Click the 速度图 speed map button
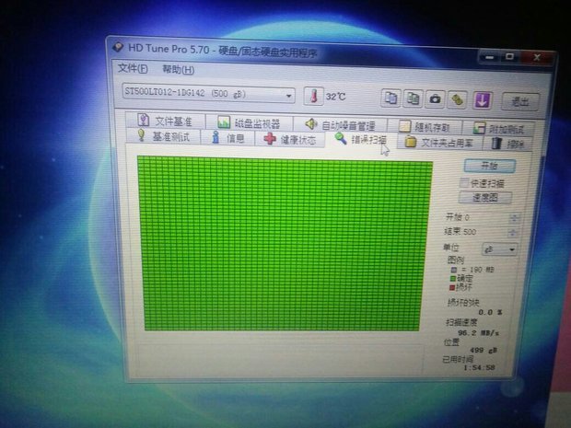The image size is (571, 428). click(x=485, y=198)
